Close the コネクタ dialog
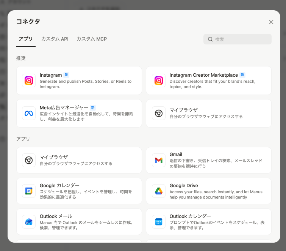The height and width of the screenshot is (251, 286). (x=271, y=22)
